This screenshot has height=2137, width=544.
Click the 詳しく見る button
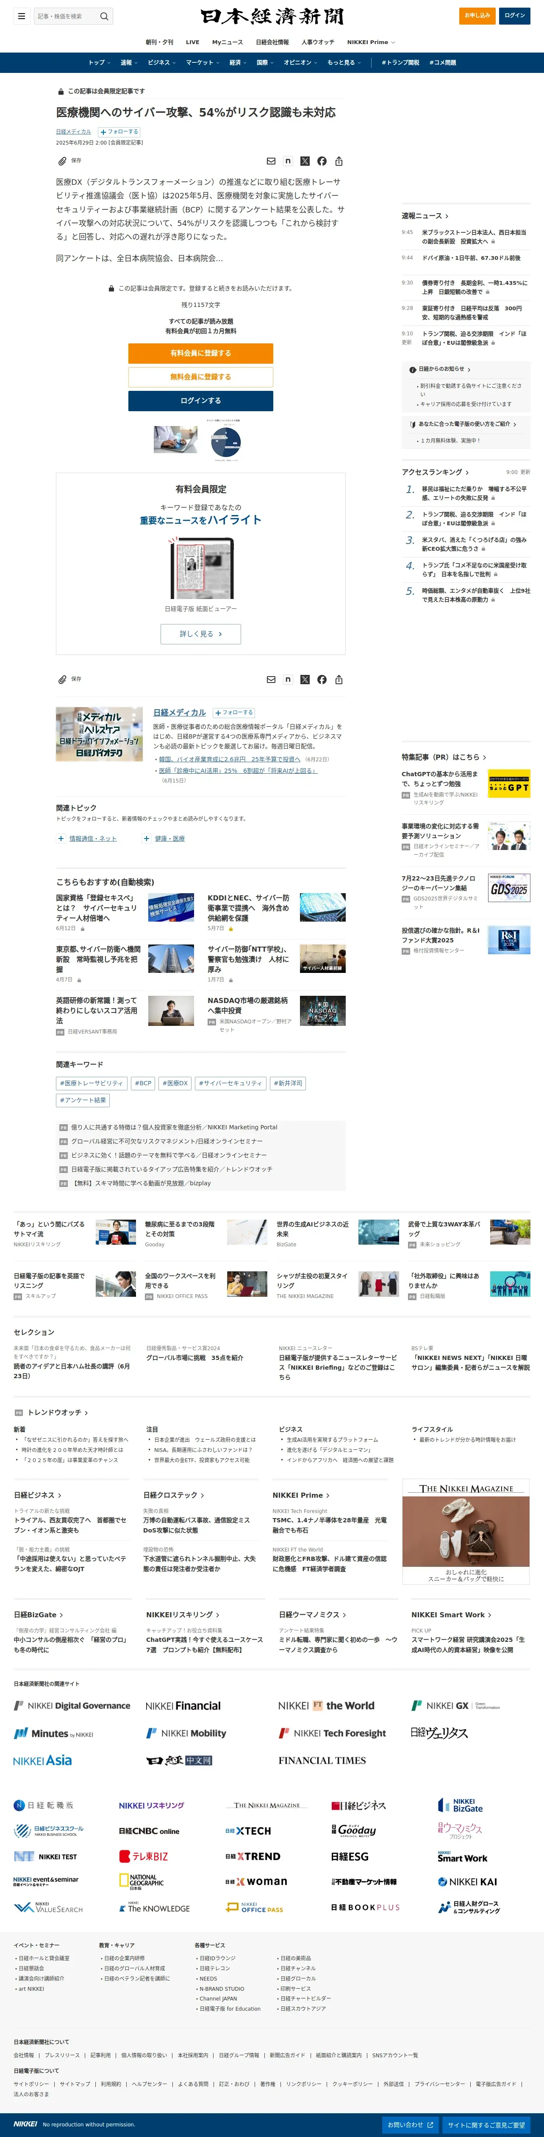(x=201, y=634)
